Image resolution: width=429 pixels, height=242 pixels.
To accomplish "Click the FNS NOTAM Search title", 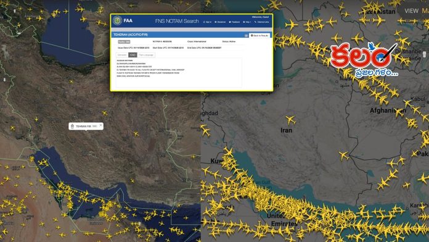I will (x=177, y=21).
